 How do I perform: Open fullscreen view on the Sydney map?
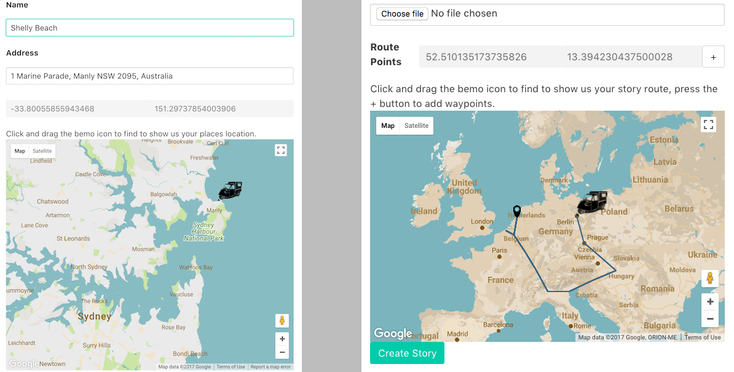tap(281, 150)
